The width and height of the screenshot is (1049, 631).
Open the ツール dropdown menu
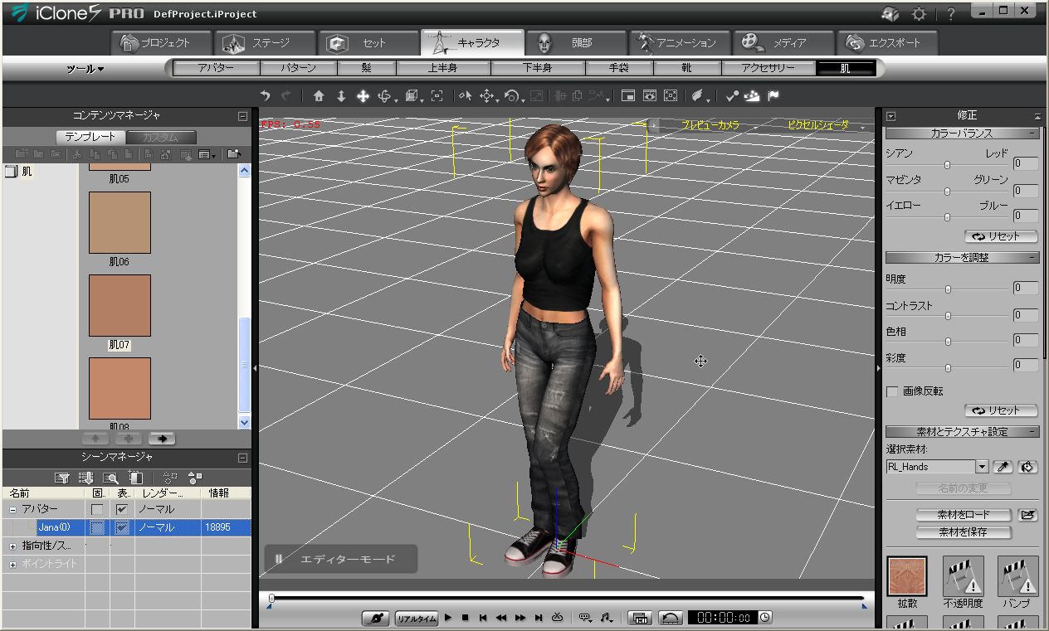[85, 70]
